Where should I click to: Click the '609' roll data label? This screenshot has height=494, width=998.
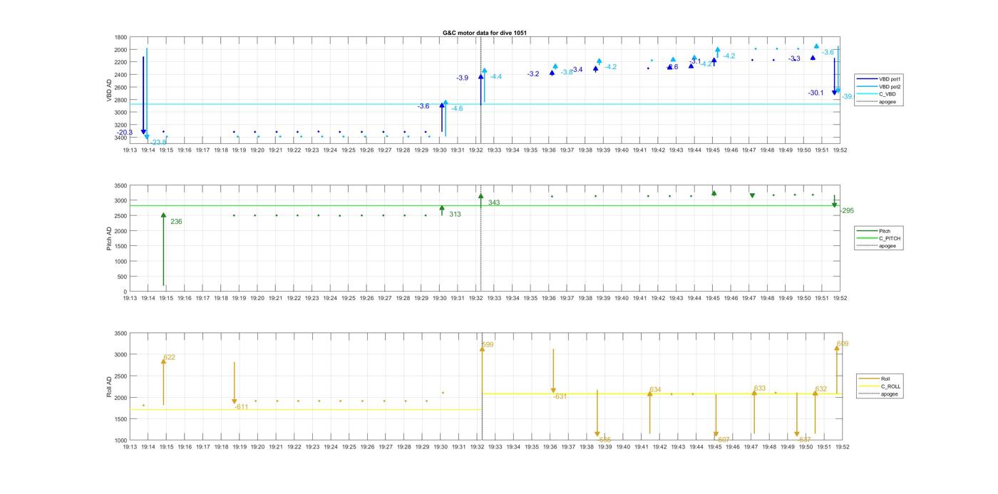(x=843, y=344)
